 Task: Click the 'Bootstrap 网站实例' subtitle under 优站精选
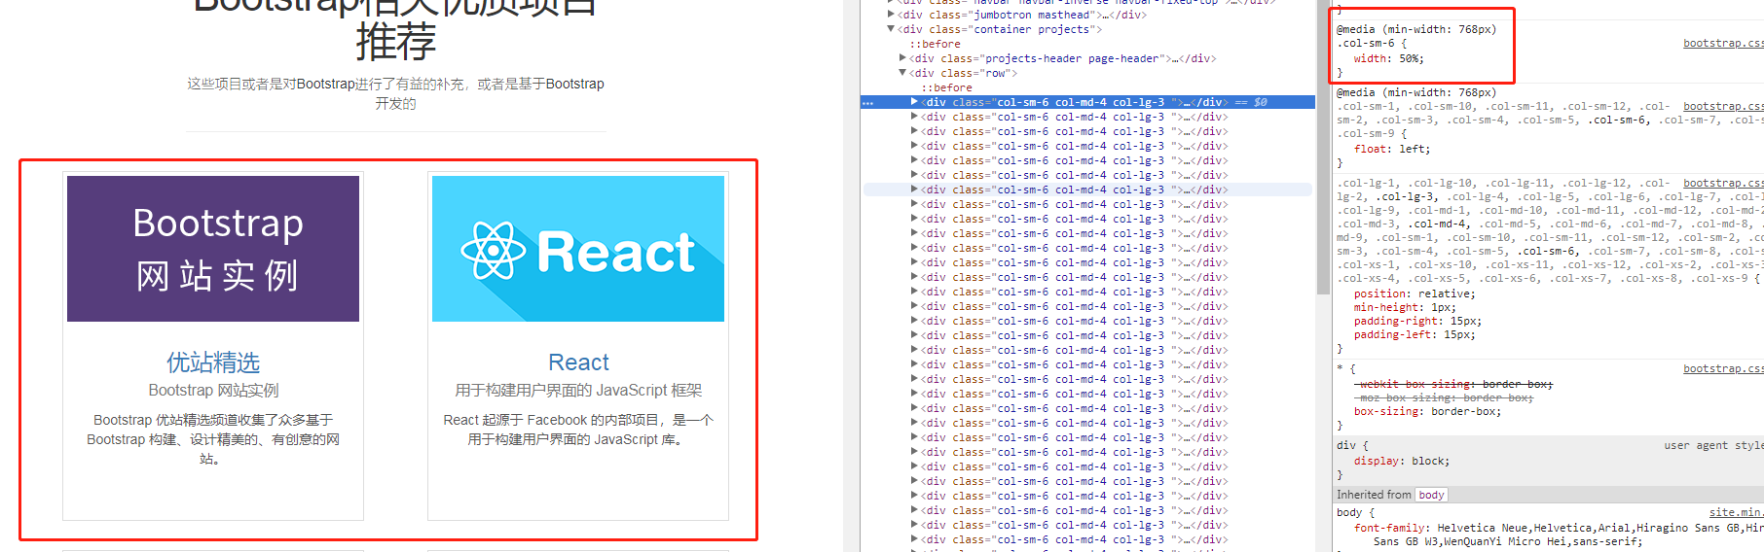(x=213, y=390)
